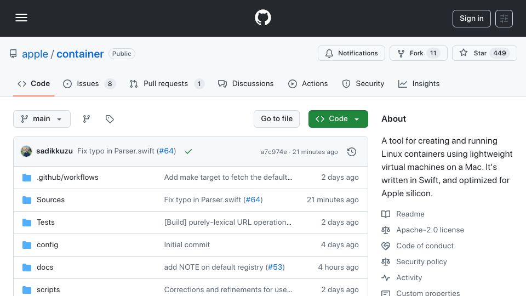
Task: Click the Sign in button
Action: tap(471, 19)
